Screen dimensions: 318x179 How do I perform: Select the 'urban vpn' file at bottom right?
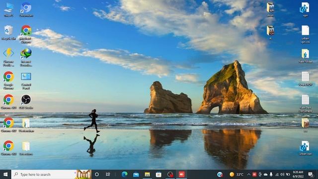[x=305, y=148]
